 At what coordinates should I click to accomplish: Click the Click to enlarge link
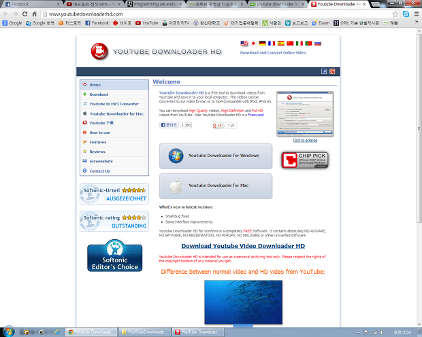coord(305,140)
